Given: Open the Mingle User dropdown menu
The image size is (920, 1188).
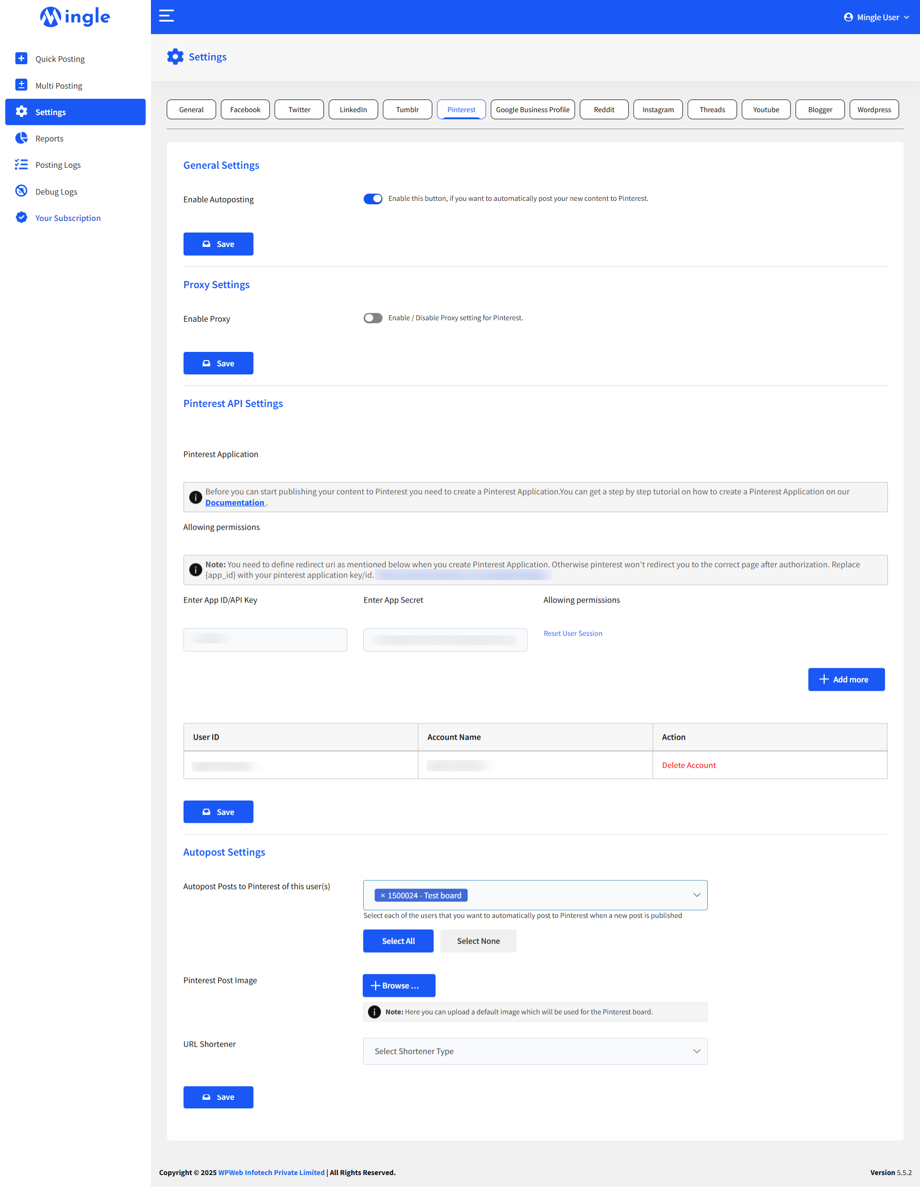Looking at the screenshot, I should pos(876,17).
